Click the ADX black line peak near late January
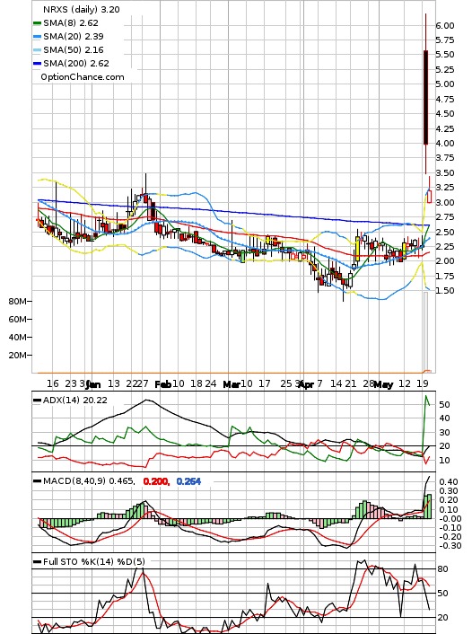 (147, 401)
